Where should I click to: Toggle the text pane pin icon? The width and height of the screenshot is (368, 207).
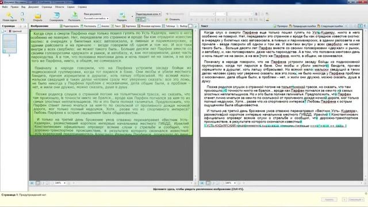pos(361,26)
